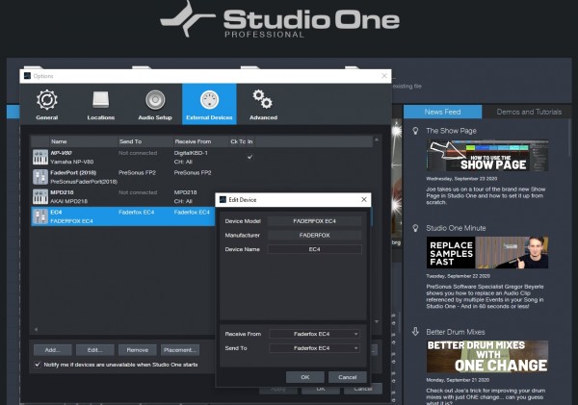The width and height of the screenshot is (578, 405).
Task: Click the Placement... button
Action: pyautogui.click(x=180, y=350)
